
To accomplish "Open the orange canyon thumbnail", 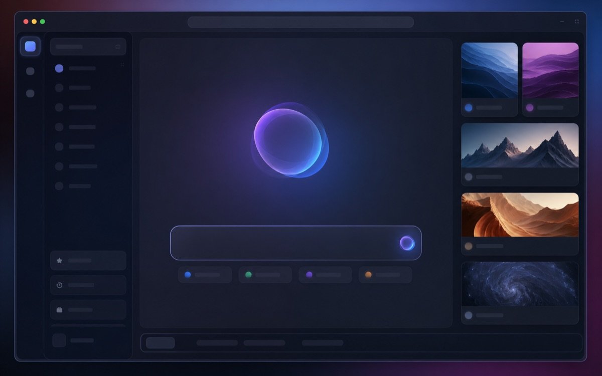I will coord(520,215).
